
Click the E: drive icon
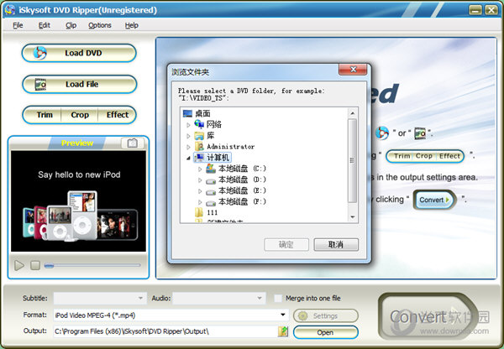(x=211, y=191)
